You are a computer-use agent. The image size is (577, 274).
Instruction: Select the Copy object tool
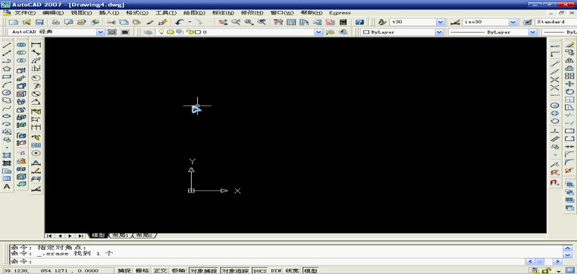pos(569,53)
